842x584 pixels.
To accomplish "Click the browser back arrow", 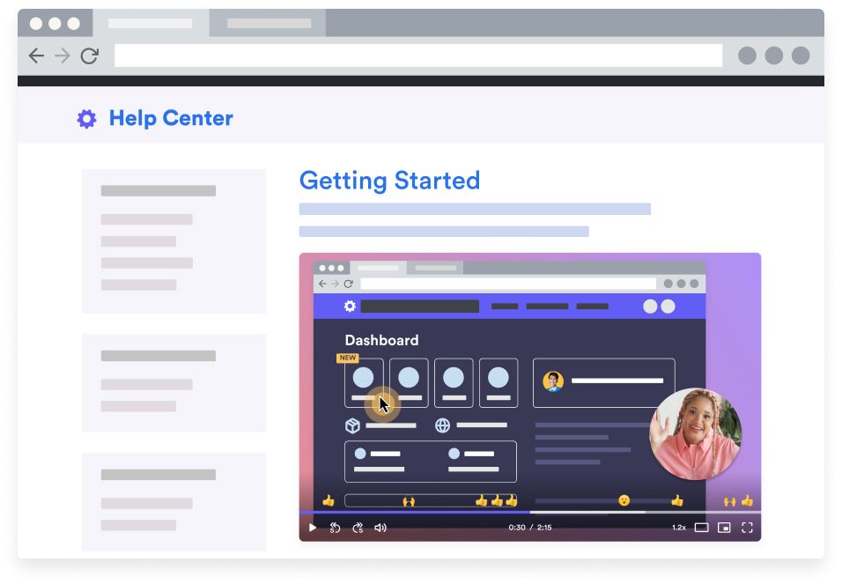I will (36, 55).
